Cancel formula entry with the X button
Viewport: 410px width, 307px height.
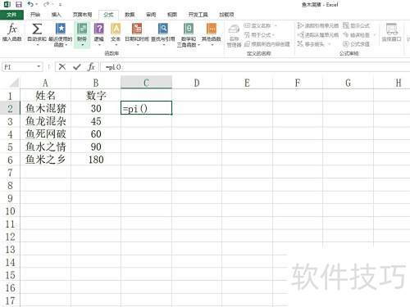[62, 67]
